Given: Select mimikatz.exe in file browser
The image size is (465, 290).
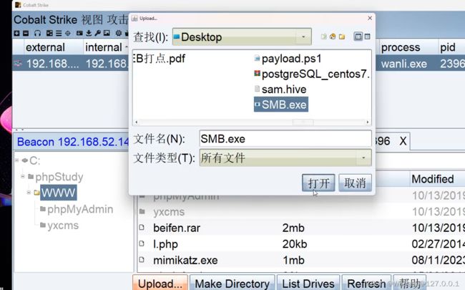Looking at the screenshot, I should (x=185, y=261).
